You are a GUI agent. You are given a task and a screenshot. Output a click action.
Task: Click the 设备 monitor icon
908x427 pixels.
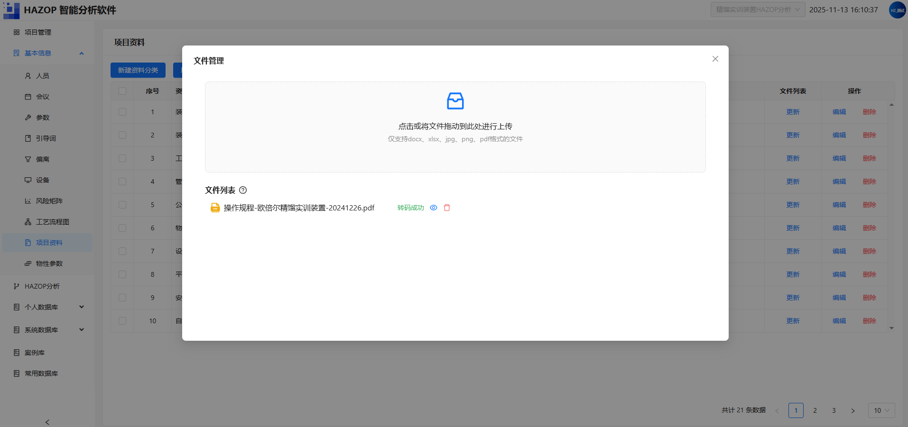click(x=28, y=180)
